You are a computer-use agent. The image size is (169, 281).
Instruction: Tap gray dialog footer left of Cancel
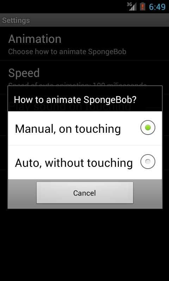pos(22,194)
